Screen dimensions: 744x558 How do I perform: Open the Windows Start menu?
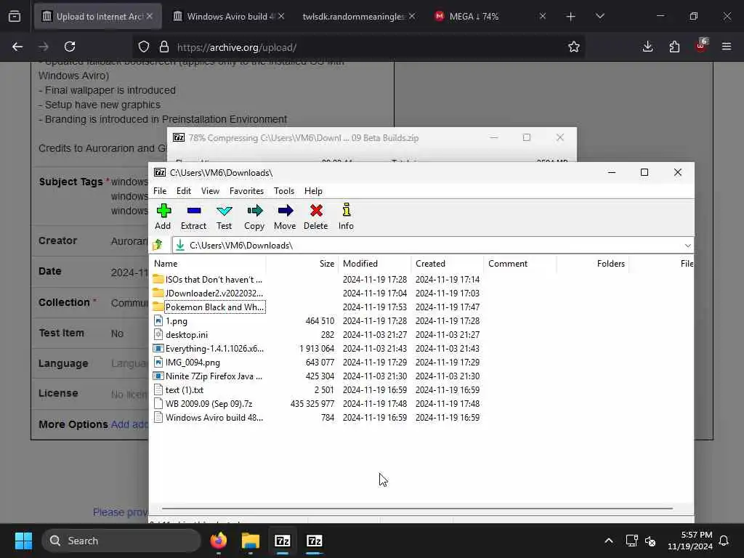tap(23, 541)
